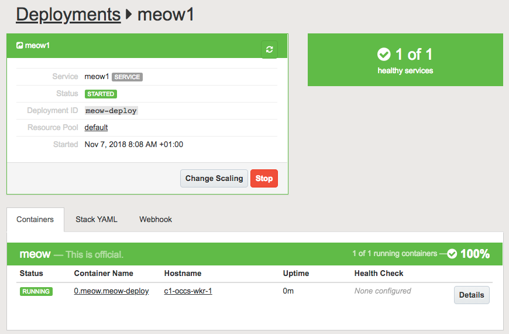The width and height of the screenshot is (509, 334).
Task: Click the meow-deploy deployment ID text
Action: pyautogui.click(x=111, y=111)
